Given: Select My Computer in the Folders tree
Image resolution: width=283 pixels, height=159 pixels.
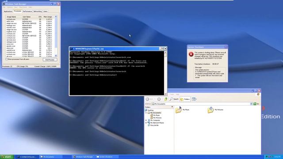Looking at the screenshot, I should [x=155, y=120].
